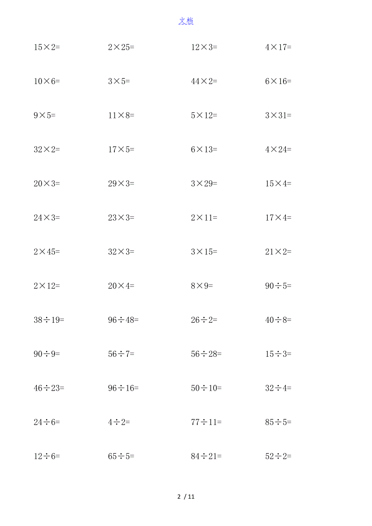Select the equation 84÷21=
Viewport: 372px width, 526px height.
(206, 457)
